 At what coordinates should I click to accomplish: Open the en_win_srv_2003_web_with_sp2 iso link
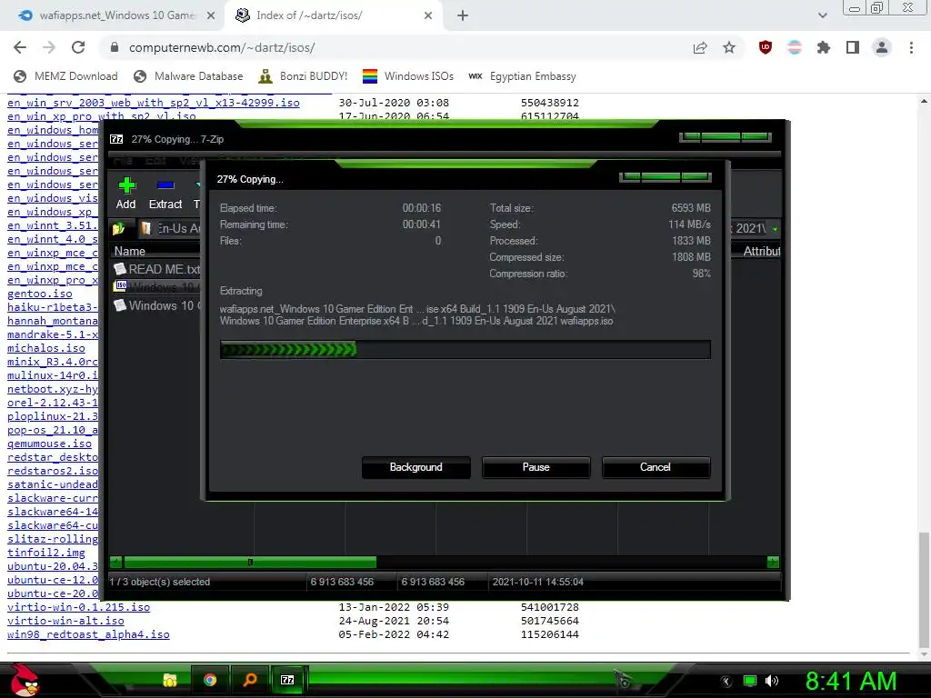(153, 103)
